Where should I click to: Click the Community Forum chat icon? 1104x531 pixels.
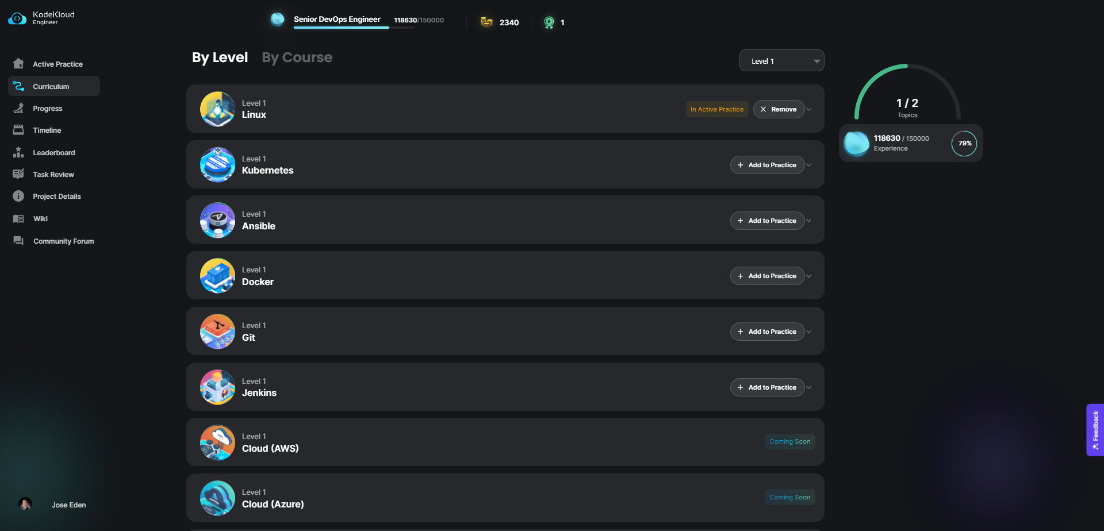[x=18, y=241]
